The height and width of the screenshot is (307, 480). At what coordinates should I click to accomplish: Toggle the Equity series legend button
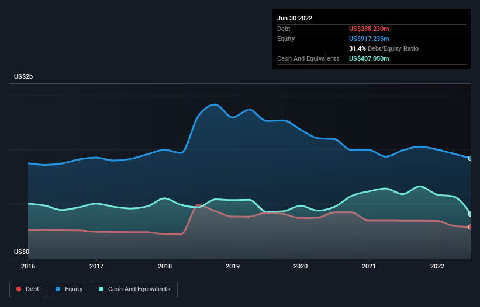tap(69, 289)
